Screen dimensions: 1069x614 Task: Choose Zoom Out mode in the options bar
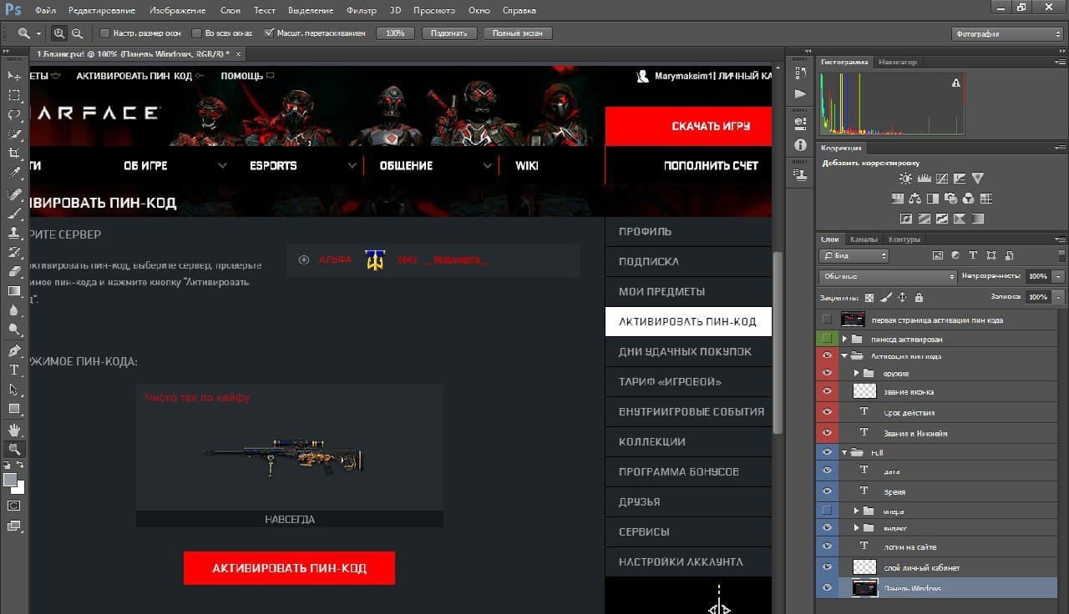(x=77, y=33)
